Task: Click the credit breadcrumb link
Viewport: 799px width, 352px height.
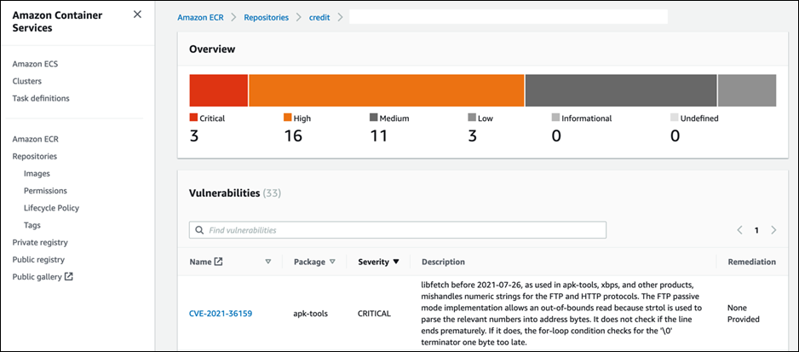Action: pyautogui.click(x=319, y=17)
